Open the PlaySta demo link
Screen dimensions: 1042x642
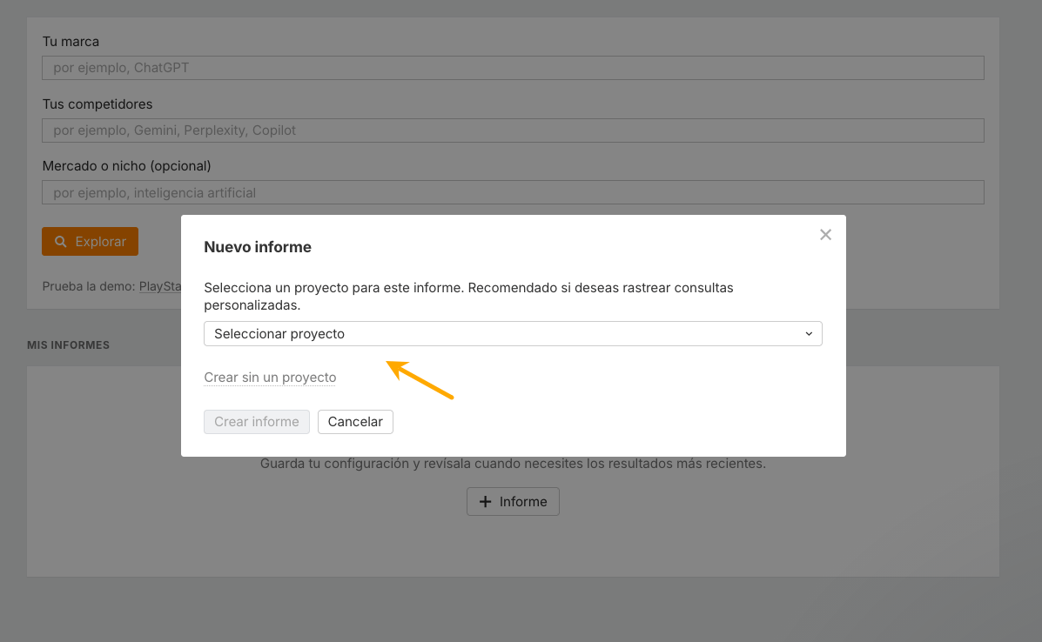[161, 285]
